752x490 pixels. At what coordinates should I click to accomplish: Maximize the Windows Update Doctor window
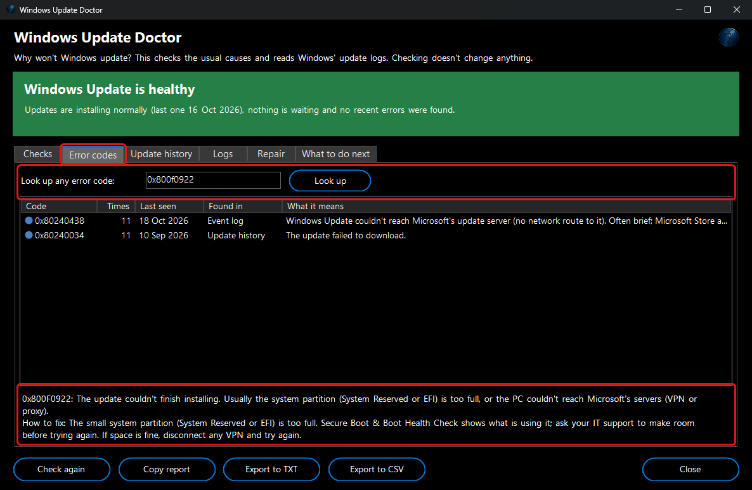point(708,10)
